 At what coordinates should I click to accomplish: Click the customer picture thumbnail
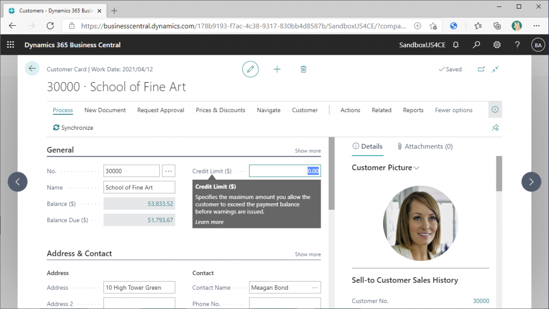click(x=420, y=223)
